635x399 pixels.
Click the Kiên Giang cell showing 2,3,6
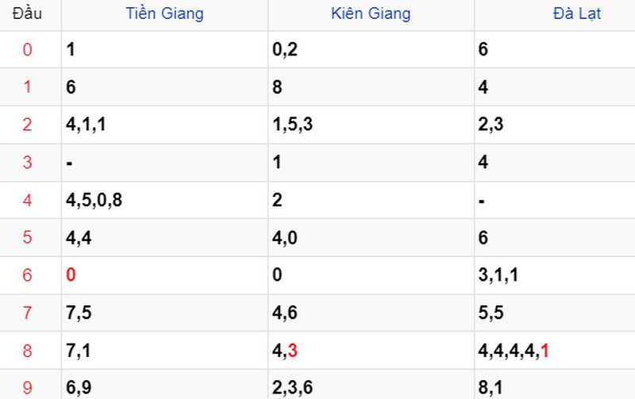(x=371, y=385)
